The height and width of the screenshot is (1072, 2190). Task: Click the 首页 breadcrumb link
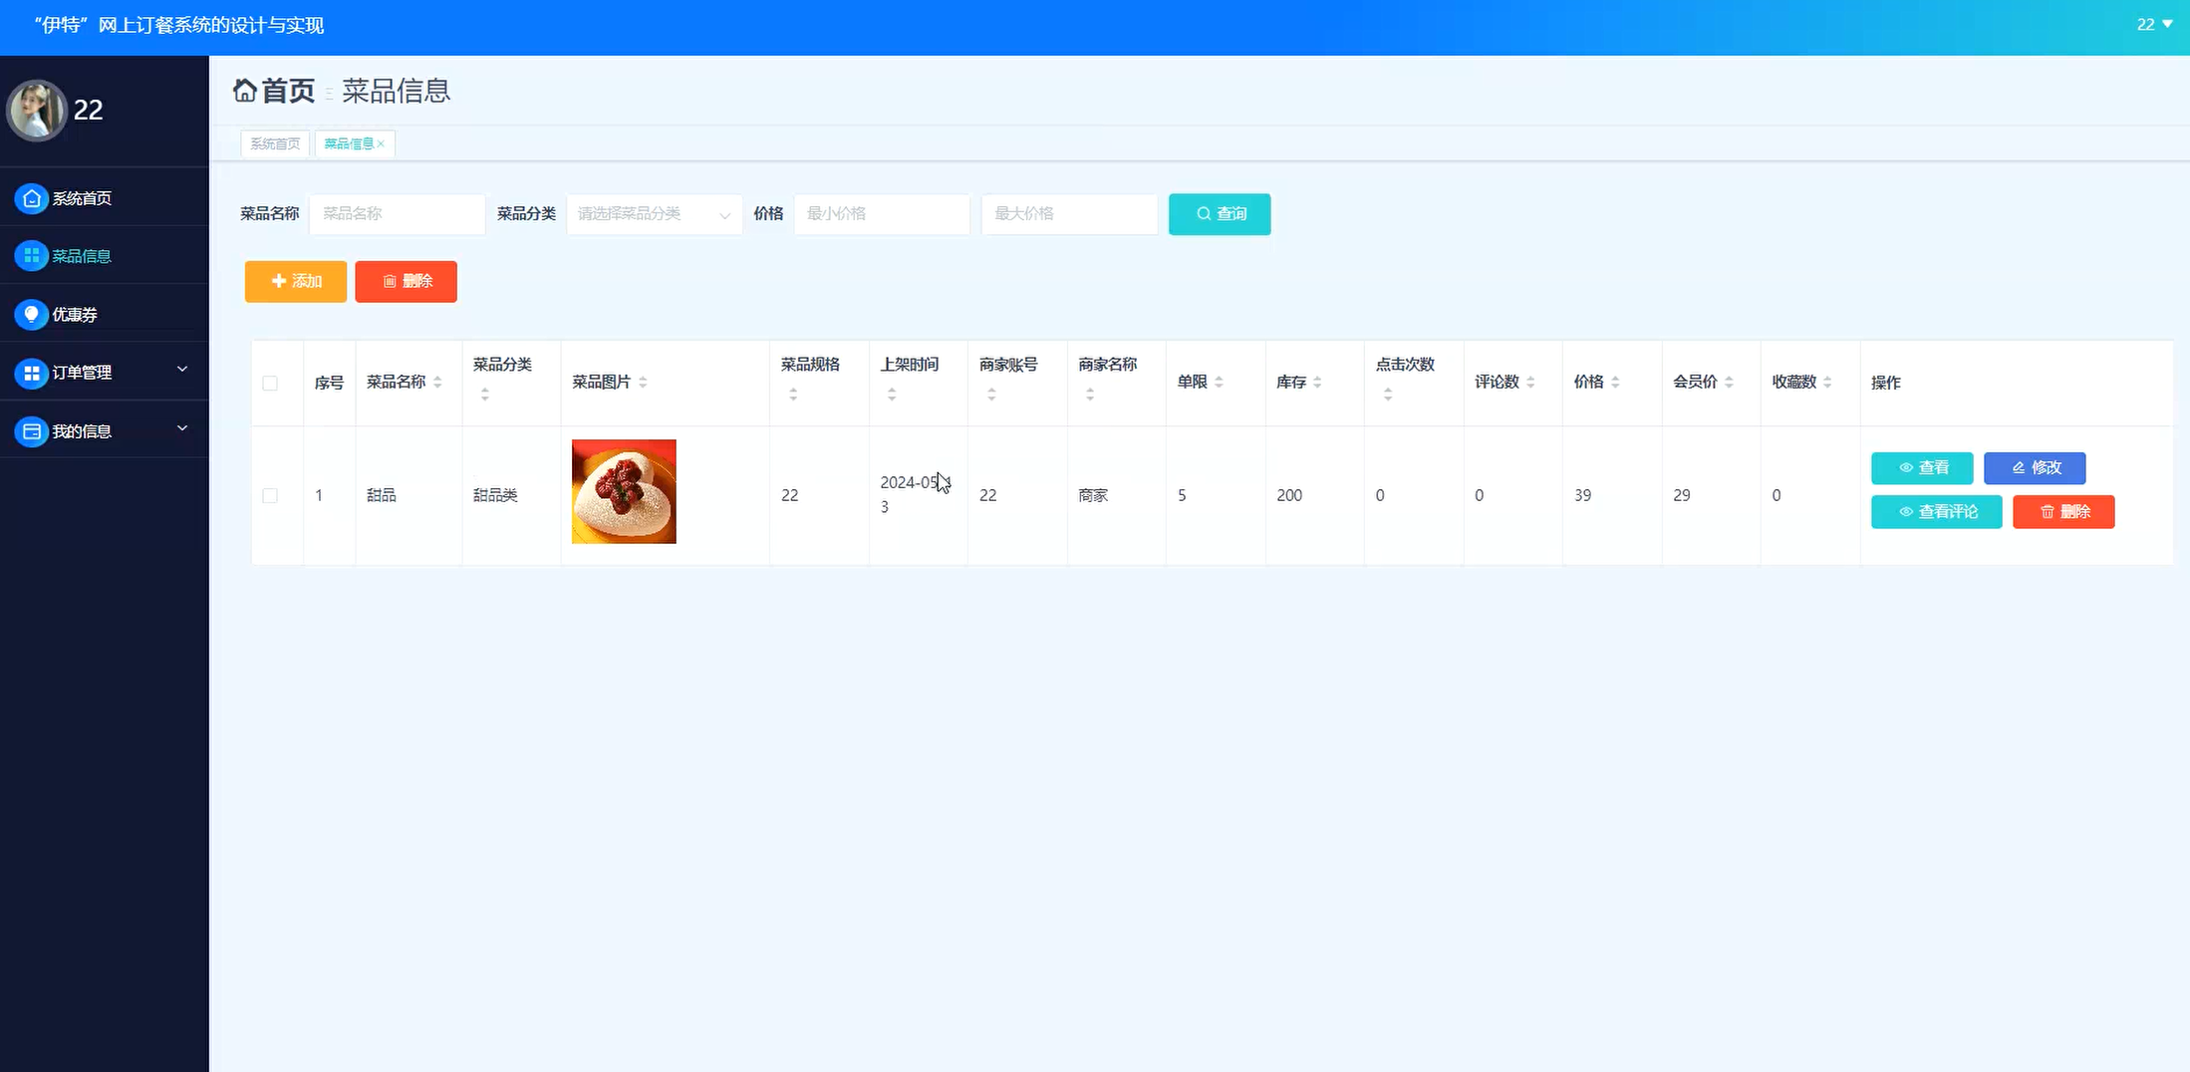click(288, 91)
